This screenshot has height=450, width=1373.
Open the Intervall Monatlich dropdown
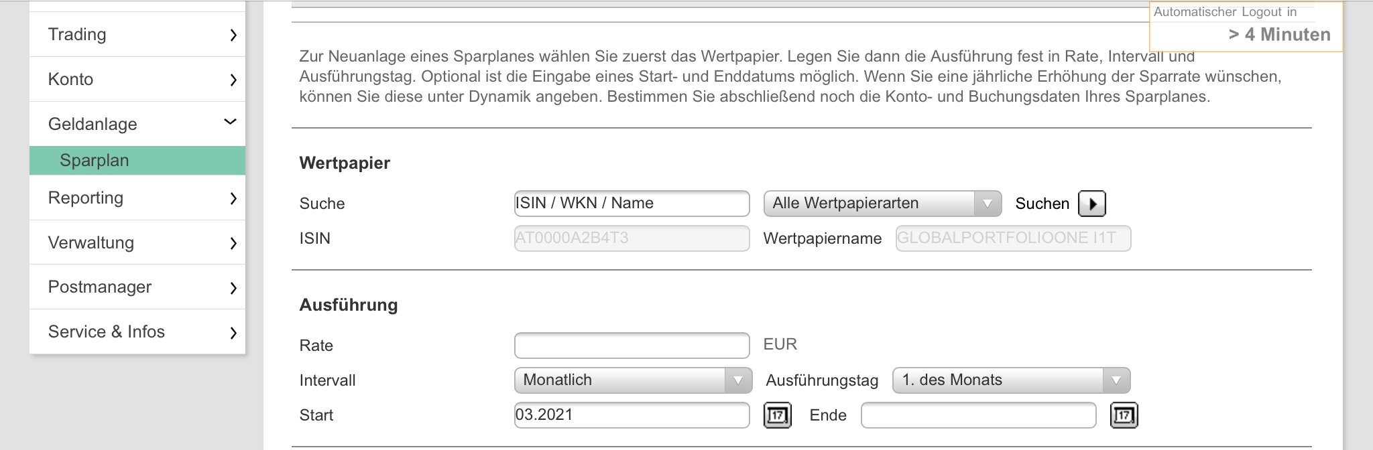click(632, 380)
